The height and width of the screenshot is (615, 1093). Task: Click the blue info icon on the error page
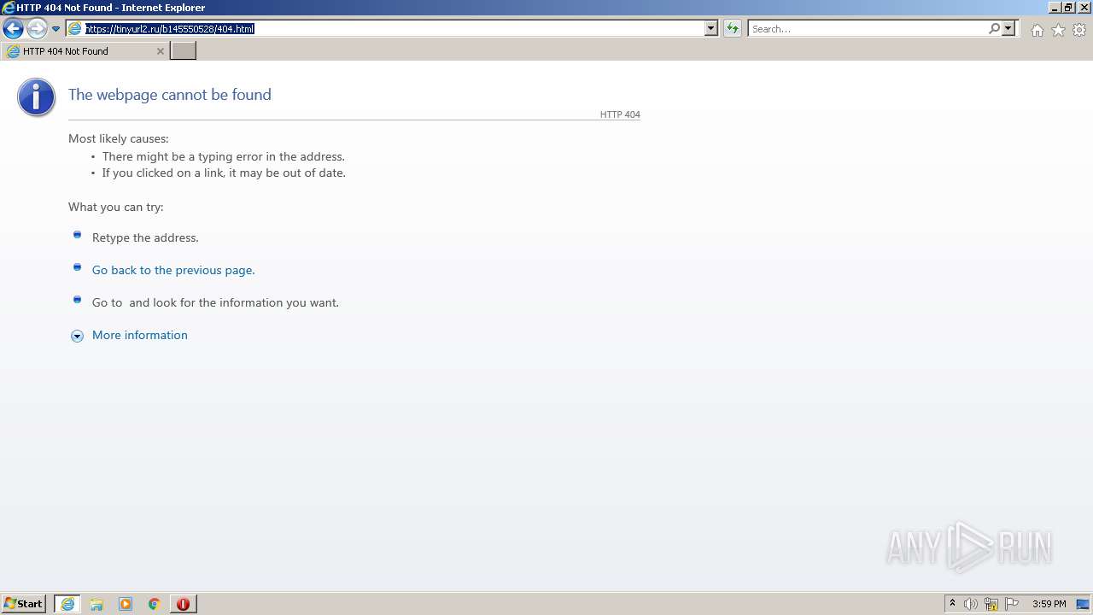(36, 97)
